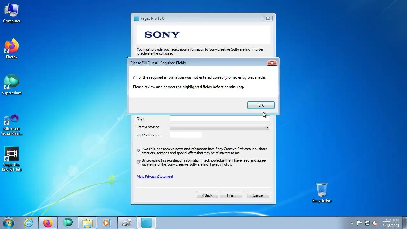Click the Finish button
The width and height of the screenshot is (407, 229).
pyautogui.click(x=231, y=195)
